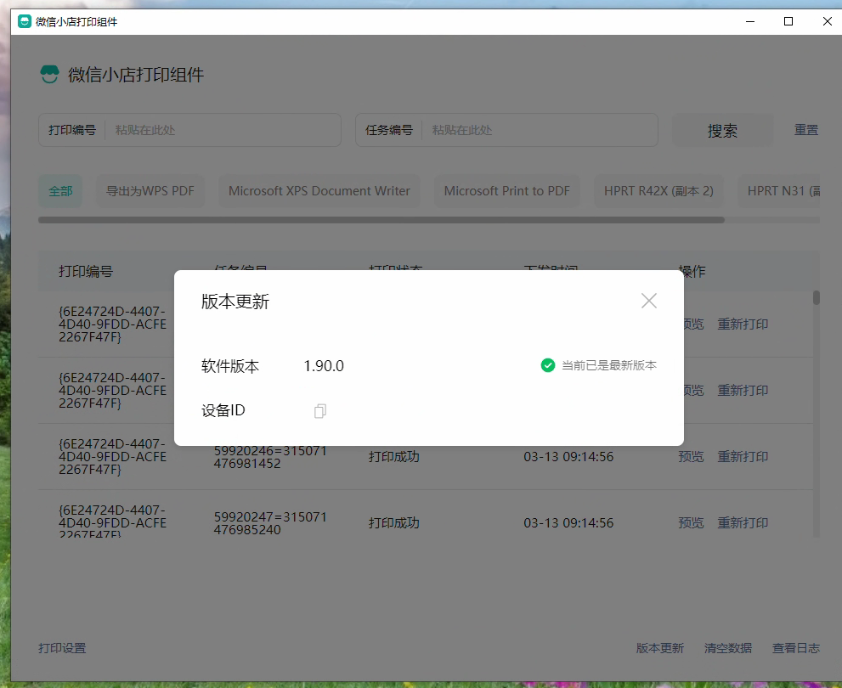Click 重新打印 in the second row
Image resolution: width=842 pixels, height=688 pixels.
743,390
